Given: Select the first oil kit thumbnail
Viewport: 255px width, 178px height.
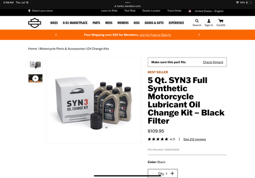Looking at the screenshot, I should coord(36,64).
